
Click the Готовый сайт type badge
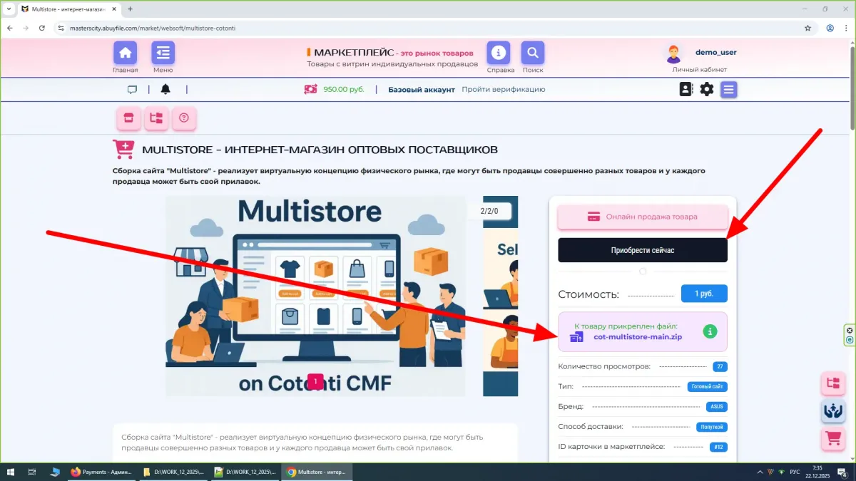[708, 387]
